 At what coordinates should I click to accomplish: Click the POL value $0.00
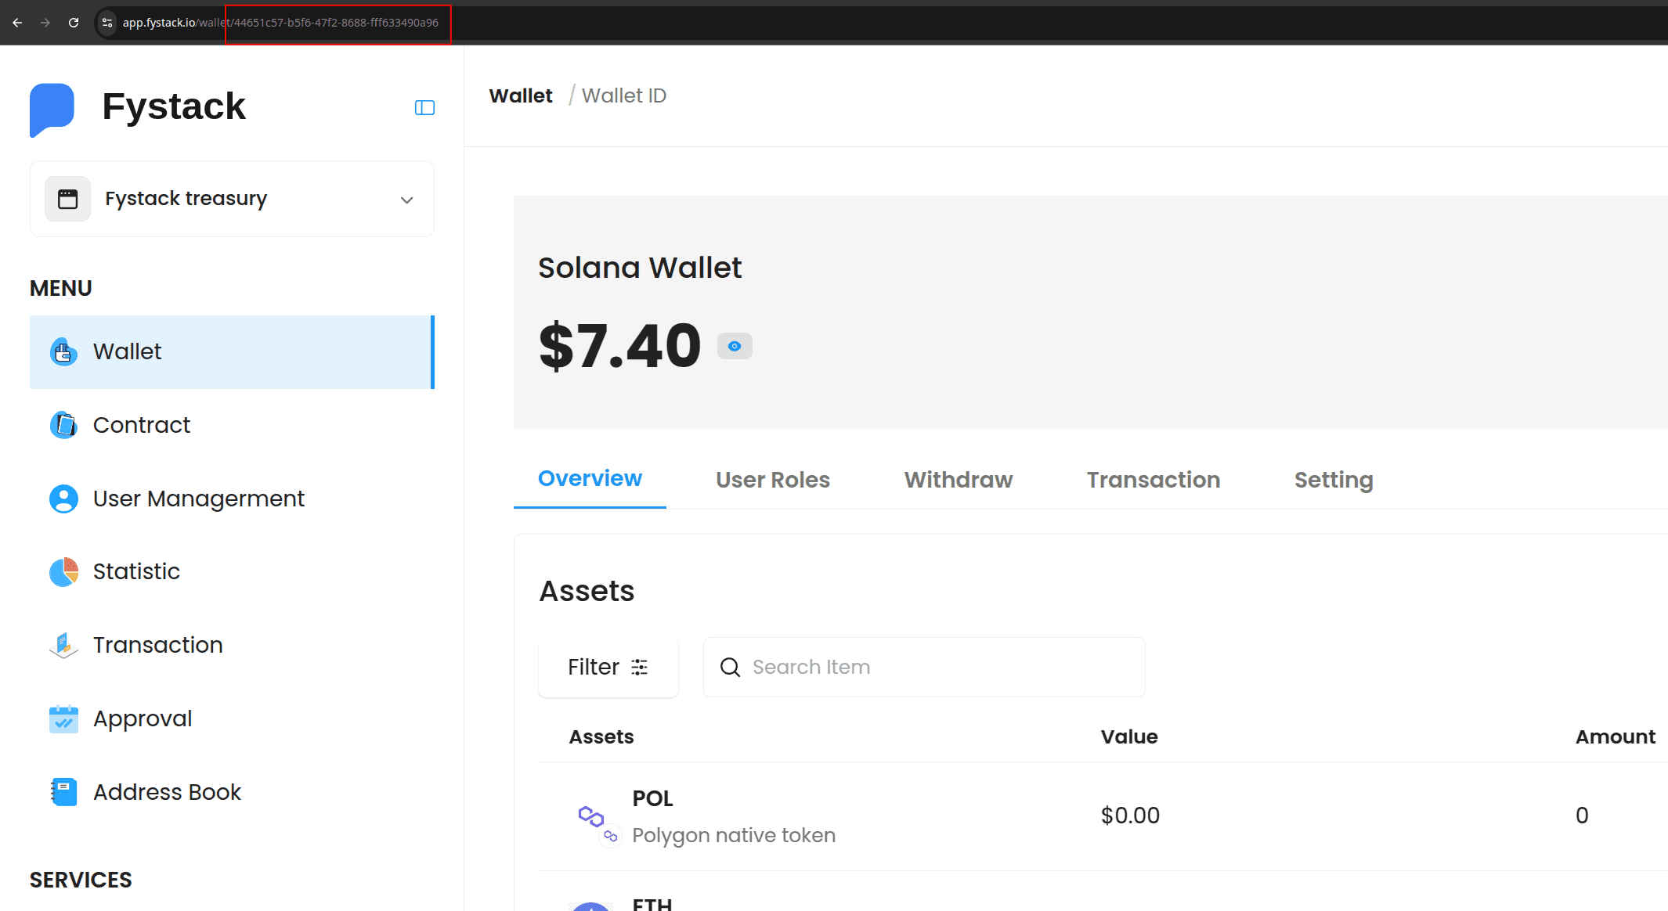[x=1130, y=816]
